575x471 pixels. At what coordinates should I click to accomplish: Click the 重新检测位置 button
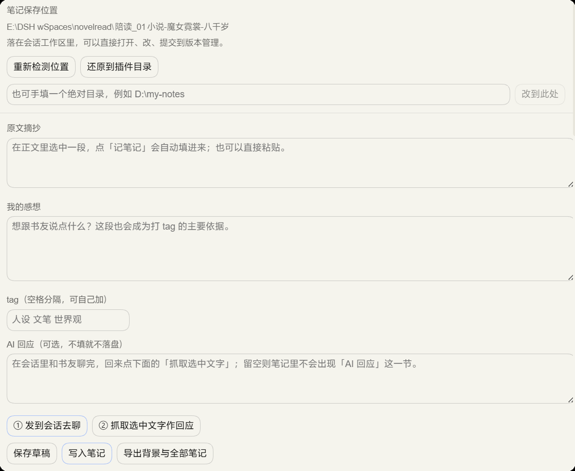coord(41,67)
